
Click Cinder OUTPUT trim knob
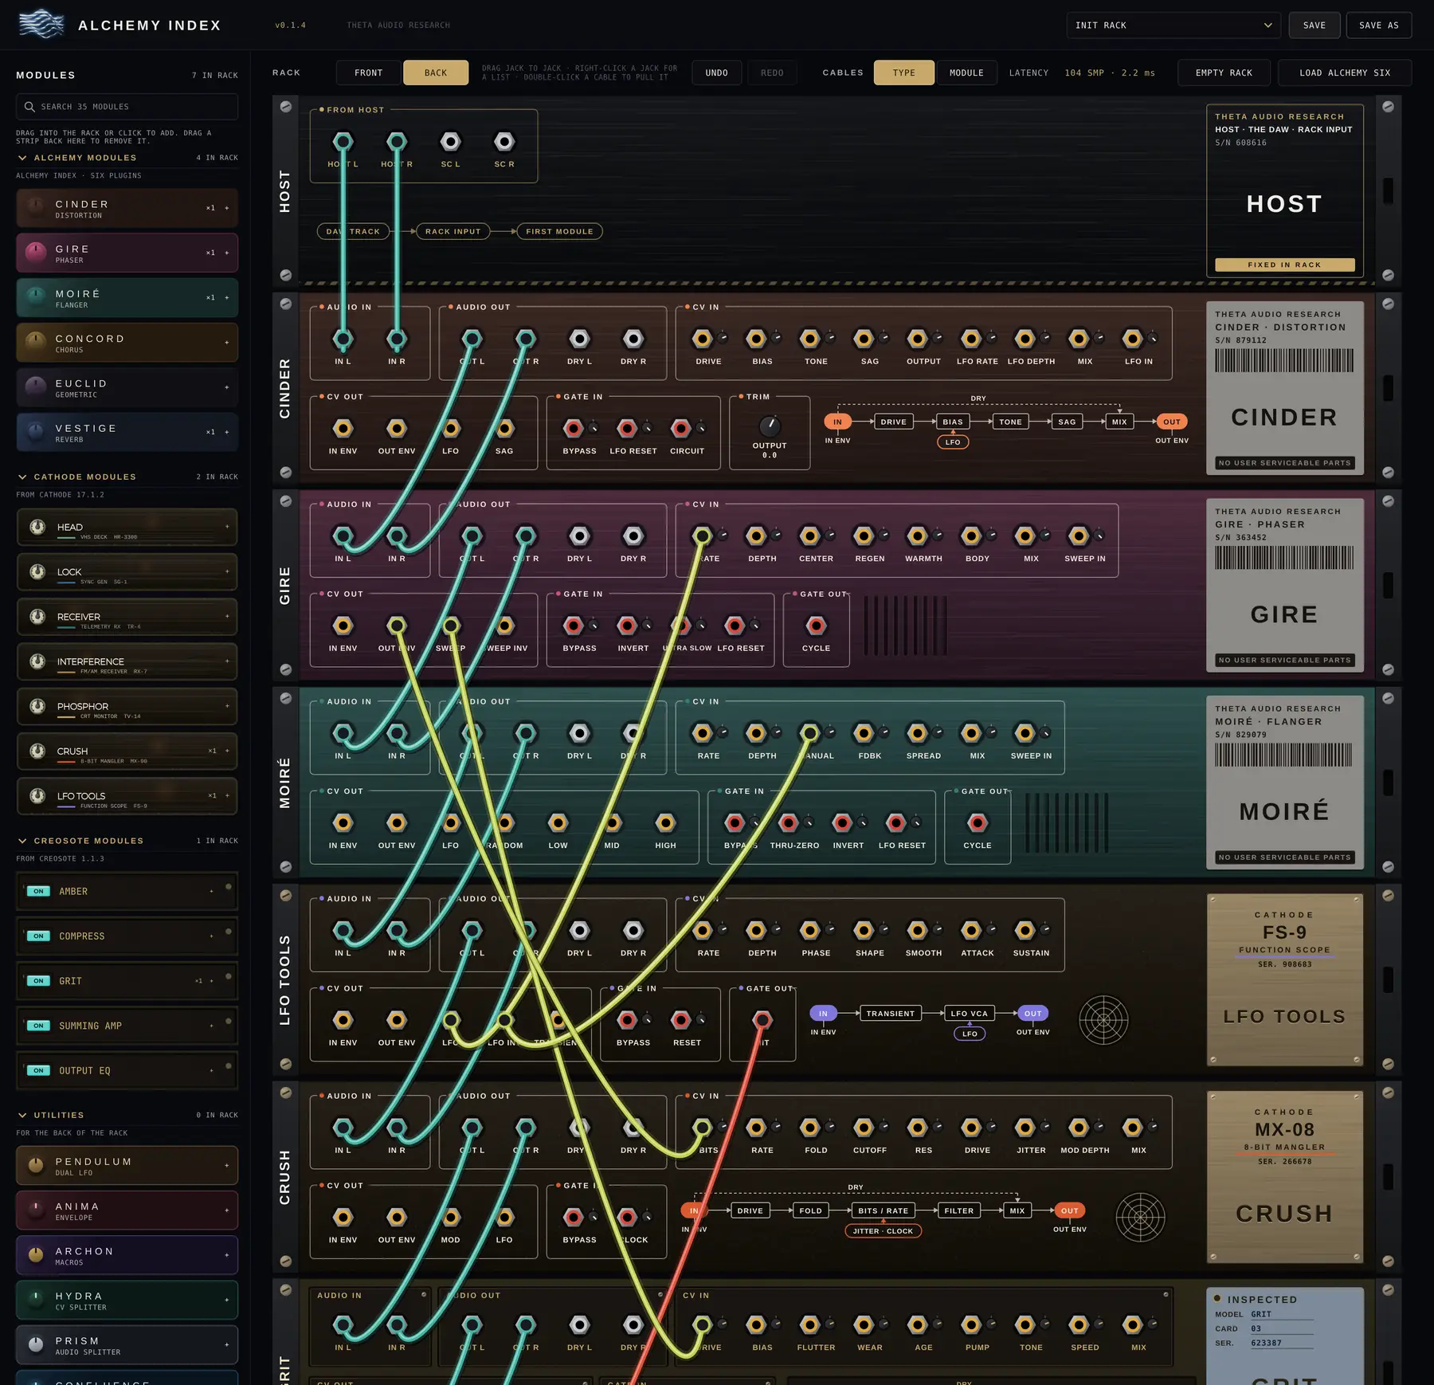pyautogui.click(x=769, y=425)
